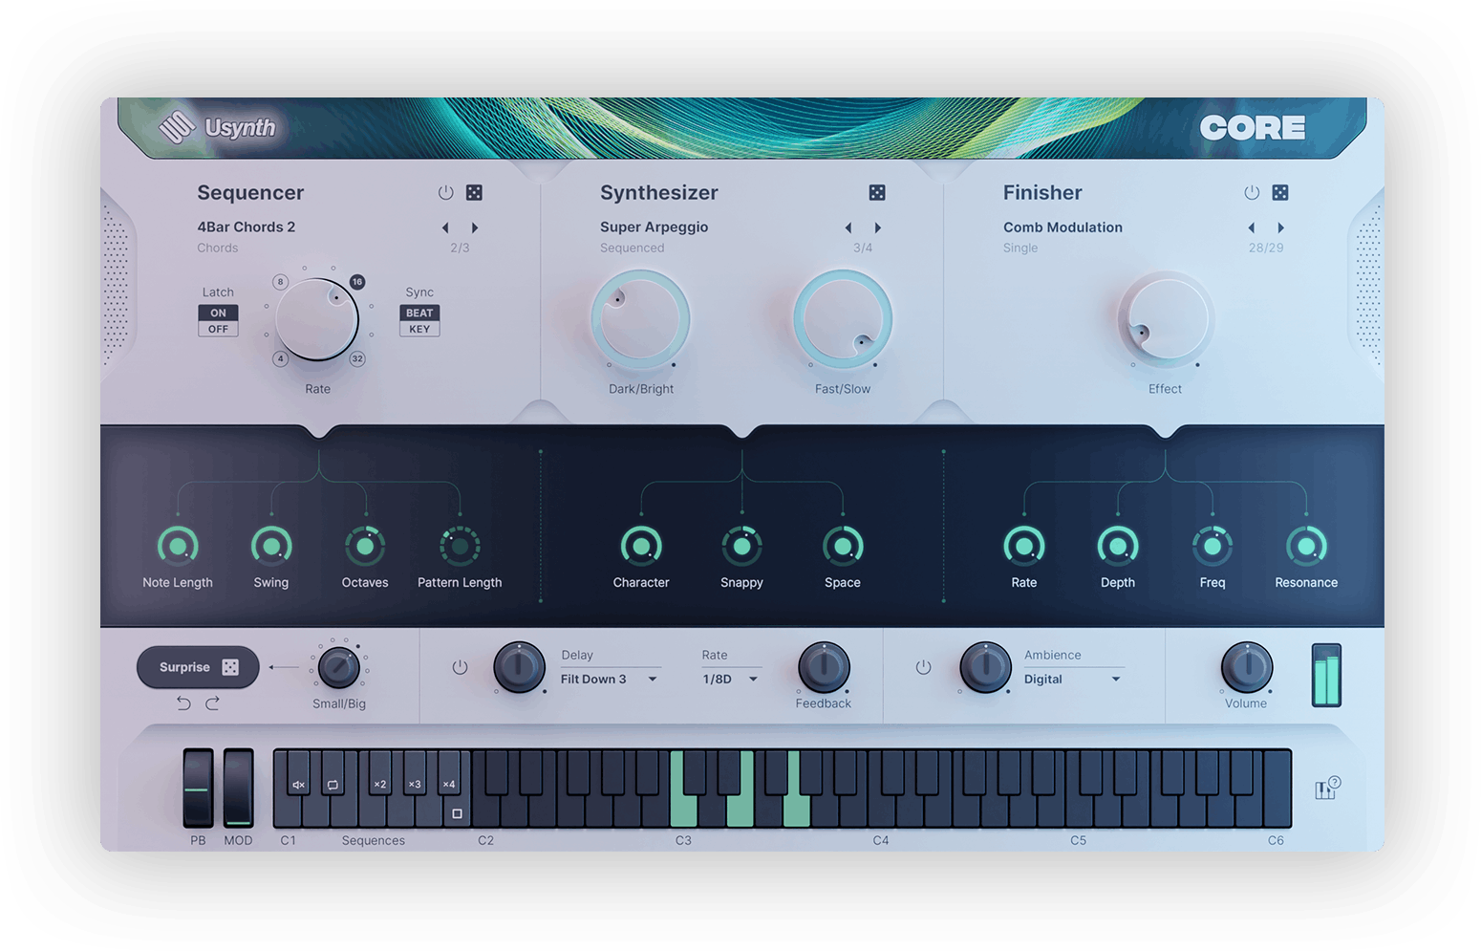Viewport: 1481px width, 951px height.
Task: Randomize the Sequencer with its dice icon
Action: [x=474, y=192]
